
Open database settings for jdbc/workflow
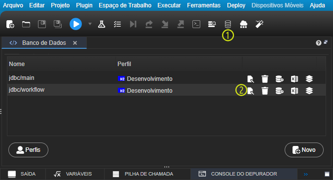280,91
